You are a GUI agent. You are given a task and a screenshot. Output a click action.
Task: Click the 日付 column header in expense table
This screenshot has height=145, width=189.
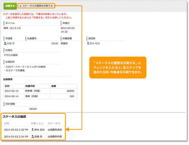point(7,86)
